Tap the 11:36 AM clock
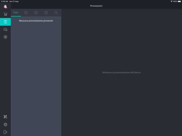Image resolution: width=182 pixels, height=136 pixels. [x=4, y=1]
